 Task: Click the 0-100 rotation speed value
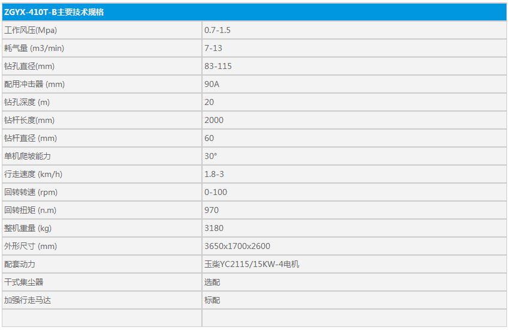216,192
